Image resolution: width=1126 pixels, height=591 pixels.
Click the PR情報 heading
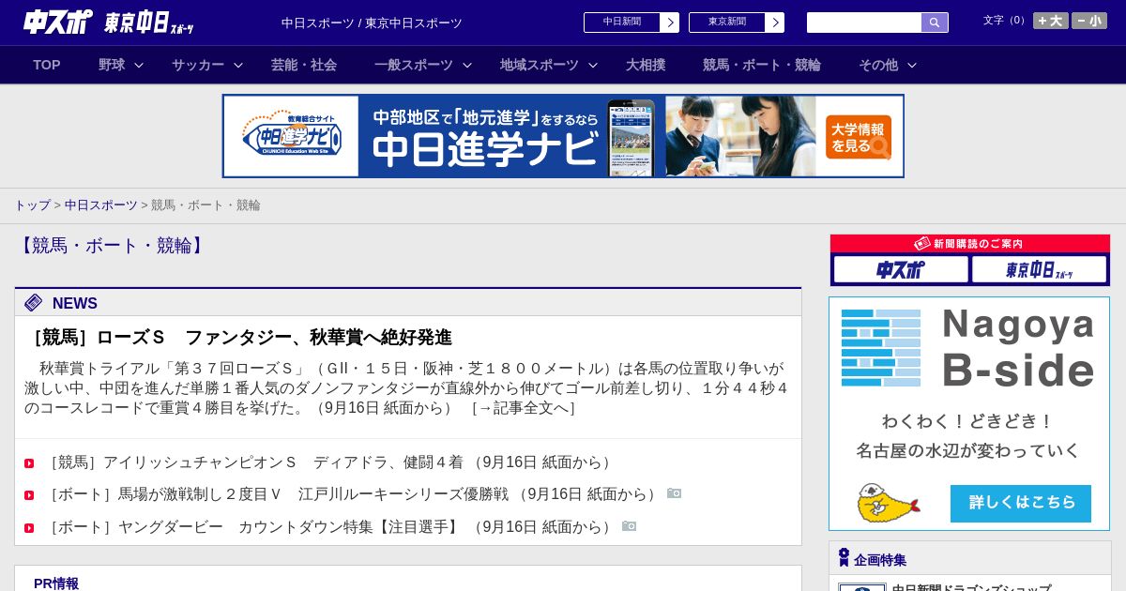[56, 583]
